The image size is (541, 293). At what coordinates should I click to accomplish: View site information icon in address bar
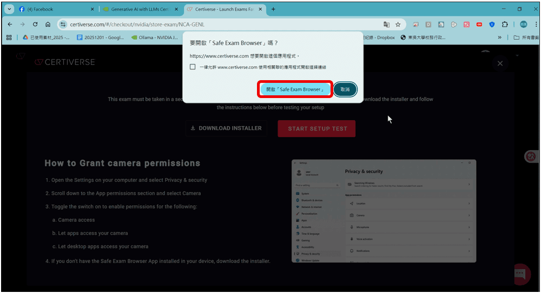coord(63,24)
